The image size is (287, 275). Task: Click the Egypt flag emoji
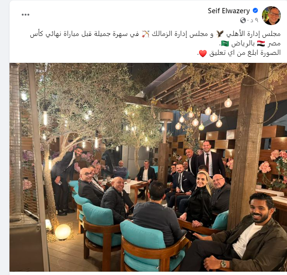pos(261,43)
